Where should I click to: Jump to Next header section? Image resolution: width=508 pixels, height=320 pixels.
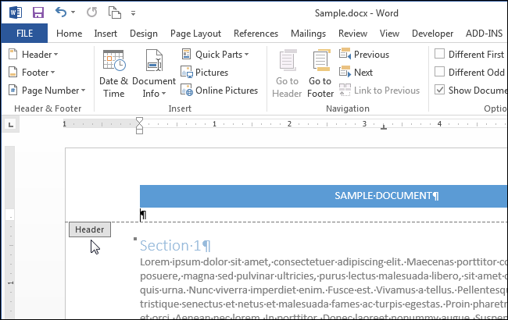pos(356,73)
